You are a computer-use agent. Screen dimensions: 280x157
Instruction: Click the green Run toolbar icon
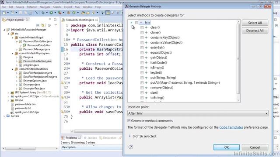(51, 13)
